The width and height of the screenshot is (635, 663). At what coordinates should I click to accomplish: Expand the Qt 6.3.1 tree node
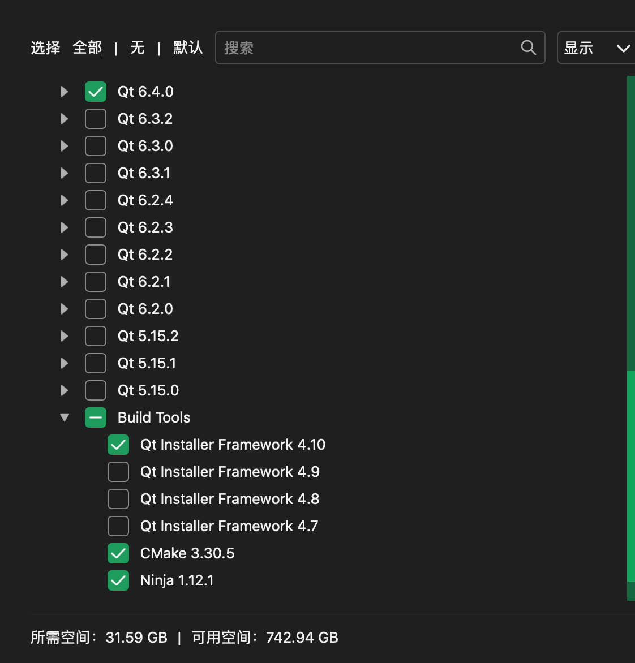65,173
